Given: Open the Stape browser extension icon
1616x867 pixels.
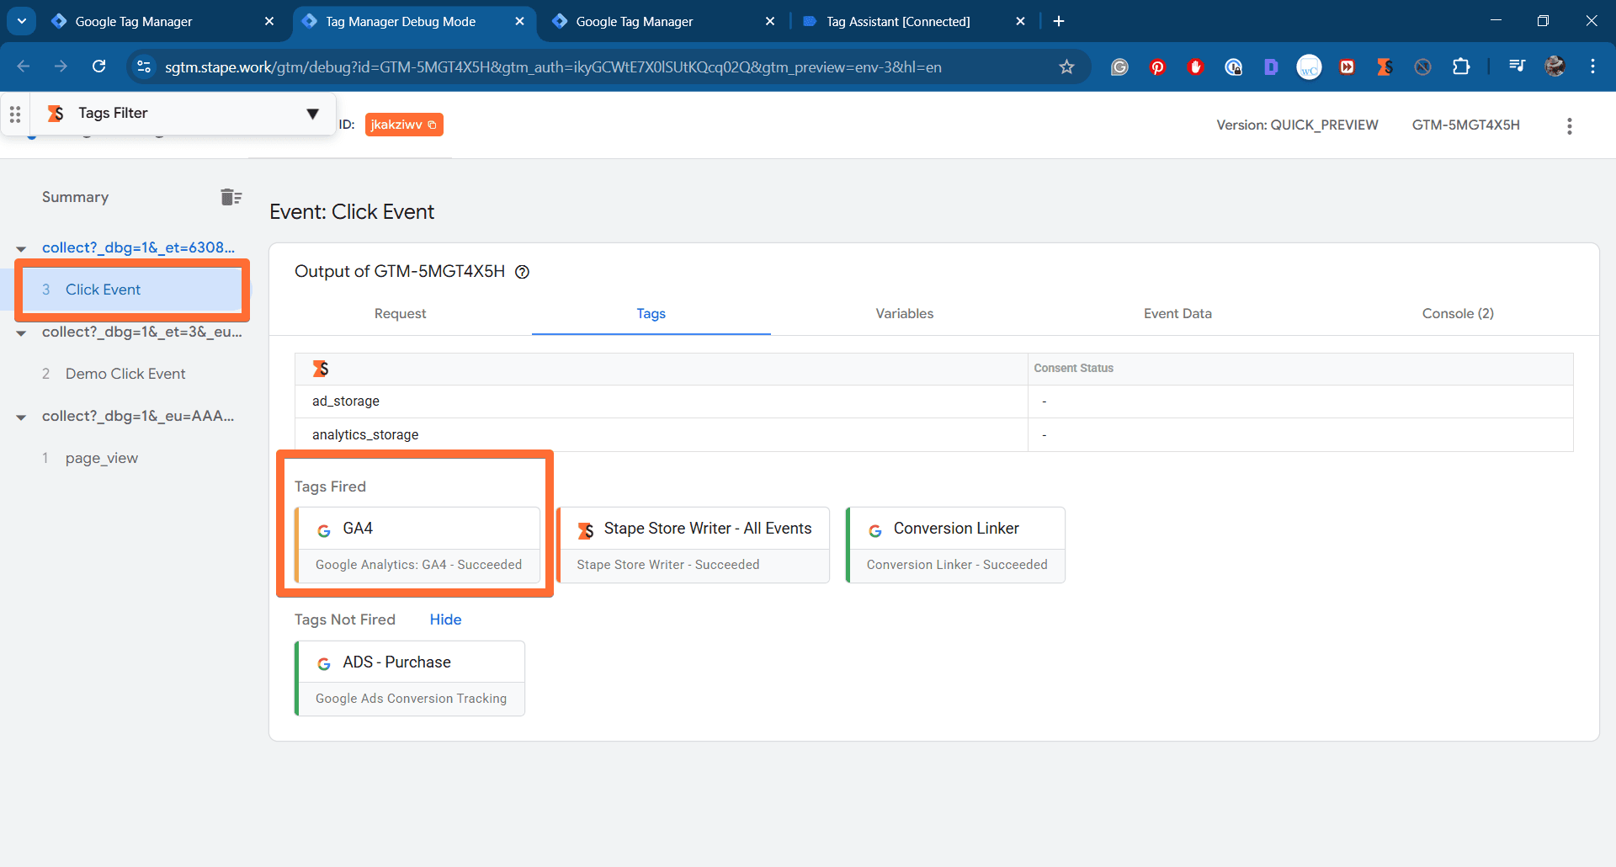Looking at the screenshot, I should pos(1385,66).
